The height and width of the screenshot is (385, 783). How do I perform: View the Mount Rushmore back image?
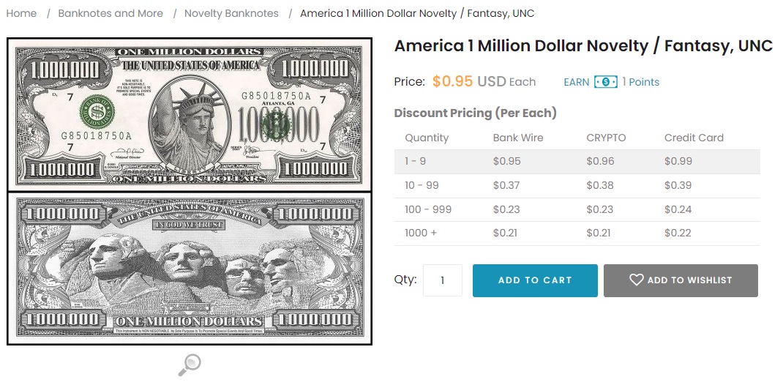[189, 268]
